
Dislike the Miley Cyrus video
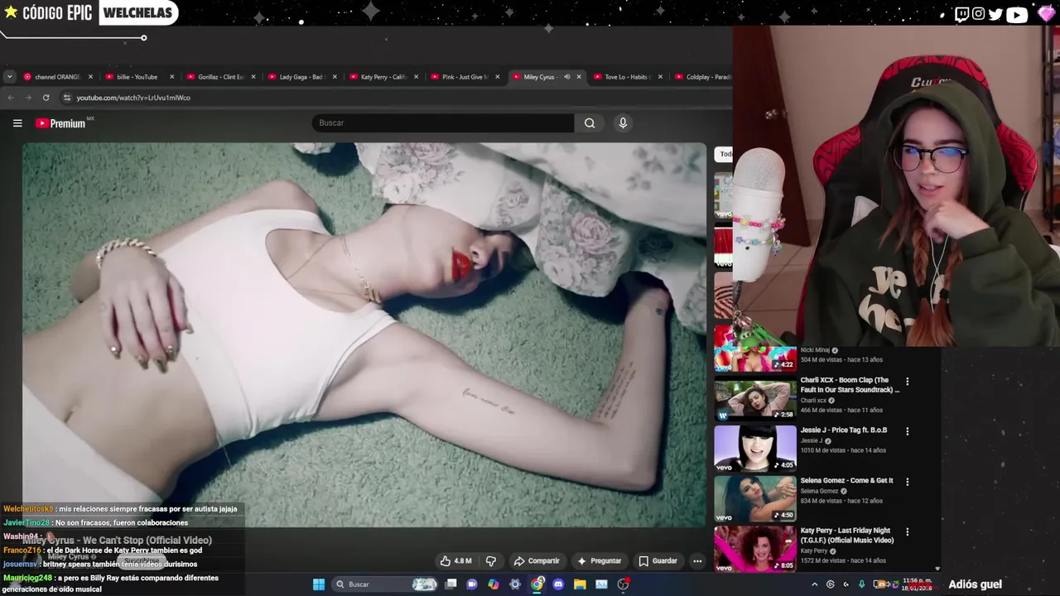[x=491, y=560]
